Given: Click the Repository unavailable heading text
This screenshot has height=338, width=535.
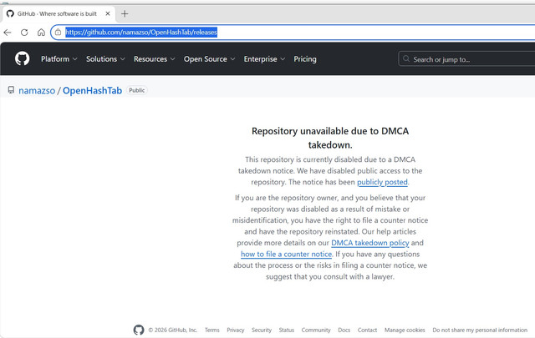Looking at the screenshot, I should pos(330,138).
